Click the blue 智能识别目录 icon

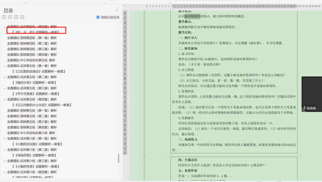tap(98, 17)
